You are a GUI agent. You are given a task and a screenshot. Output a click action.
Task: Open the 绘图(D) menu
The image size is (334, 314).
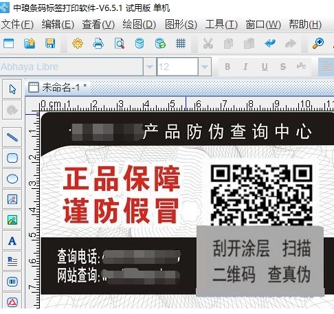click(139, 25)
